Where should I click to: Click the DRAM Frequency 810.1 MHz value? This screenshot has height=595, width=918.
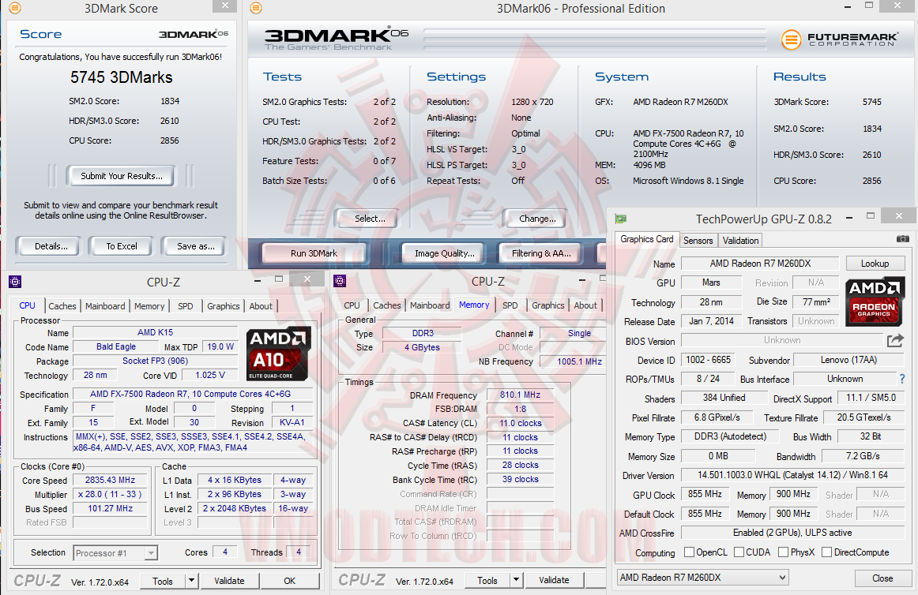[x=521, y=395]
